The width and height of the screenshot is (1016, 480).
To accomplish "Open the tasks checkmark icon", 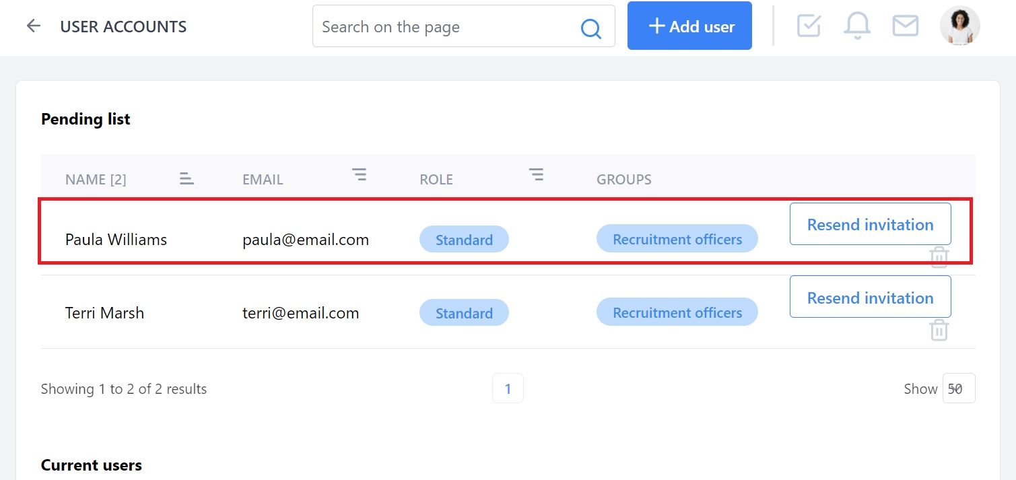I will click(809, 26).
